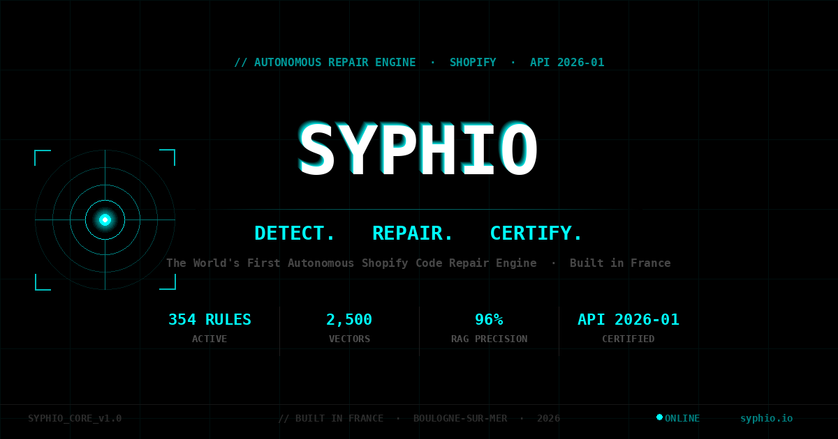Expand the REPAIR section

point(411,233)
